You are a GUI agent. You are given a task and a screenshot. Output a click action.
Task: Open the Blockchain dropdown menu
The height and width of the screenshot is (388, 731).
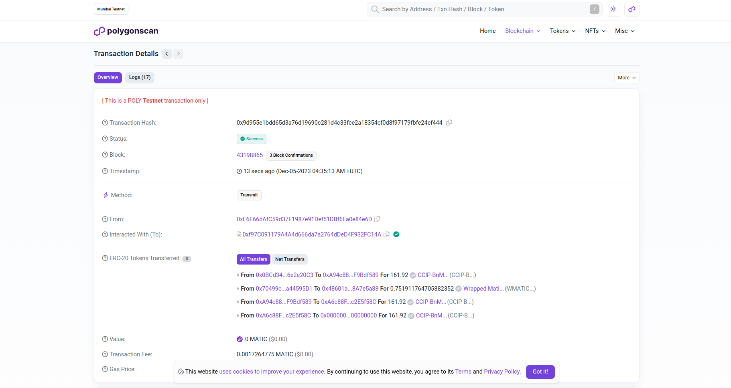[x=523, y=31]
